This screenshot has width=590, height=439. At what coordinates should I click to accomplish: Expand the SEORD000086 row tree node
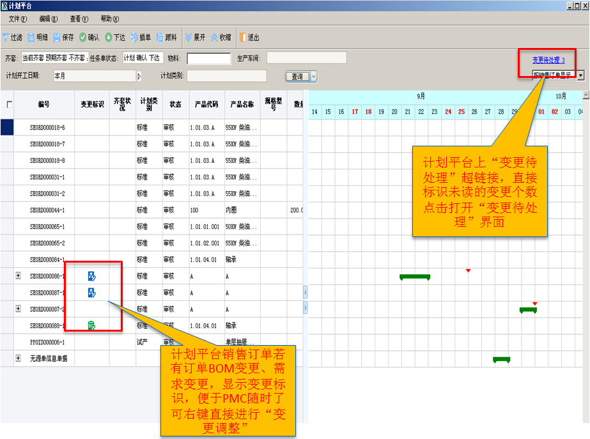point(18,276)
